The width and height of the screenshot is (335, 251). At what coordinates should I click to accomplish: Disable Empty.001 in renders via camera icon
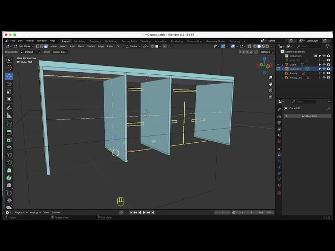(x=328, y=77)
